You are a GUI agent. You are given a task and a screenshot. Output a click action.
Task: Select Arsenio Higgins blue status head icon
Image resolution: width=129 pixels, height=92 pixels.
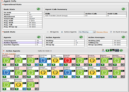pyautogui.click(x=68, y=73)
